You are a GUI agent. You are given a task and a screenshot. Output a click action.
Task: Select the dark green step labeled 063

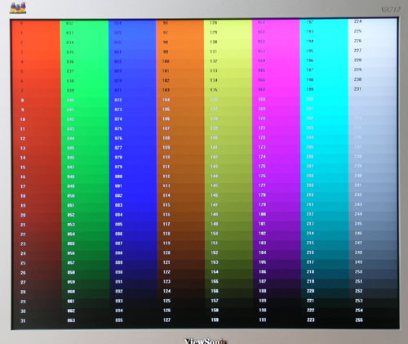pos(86,321)
